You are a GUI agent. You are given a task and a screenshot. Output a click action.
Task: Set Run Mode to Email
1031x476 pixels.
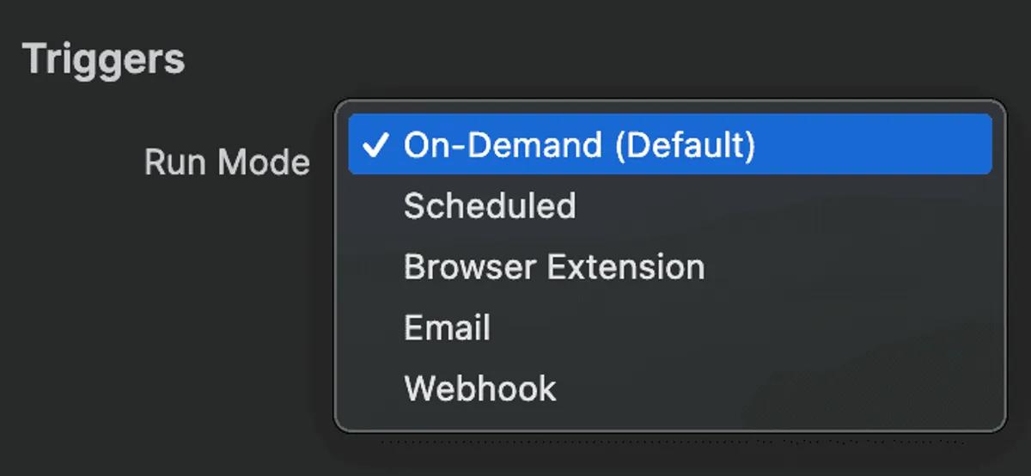pyautogui.click(x=447, y=328)
